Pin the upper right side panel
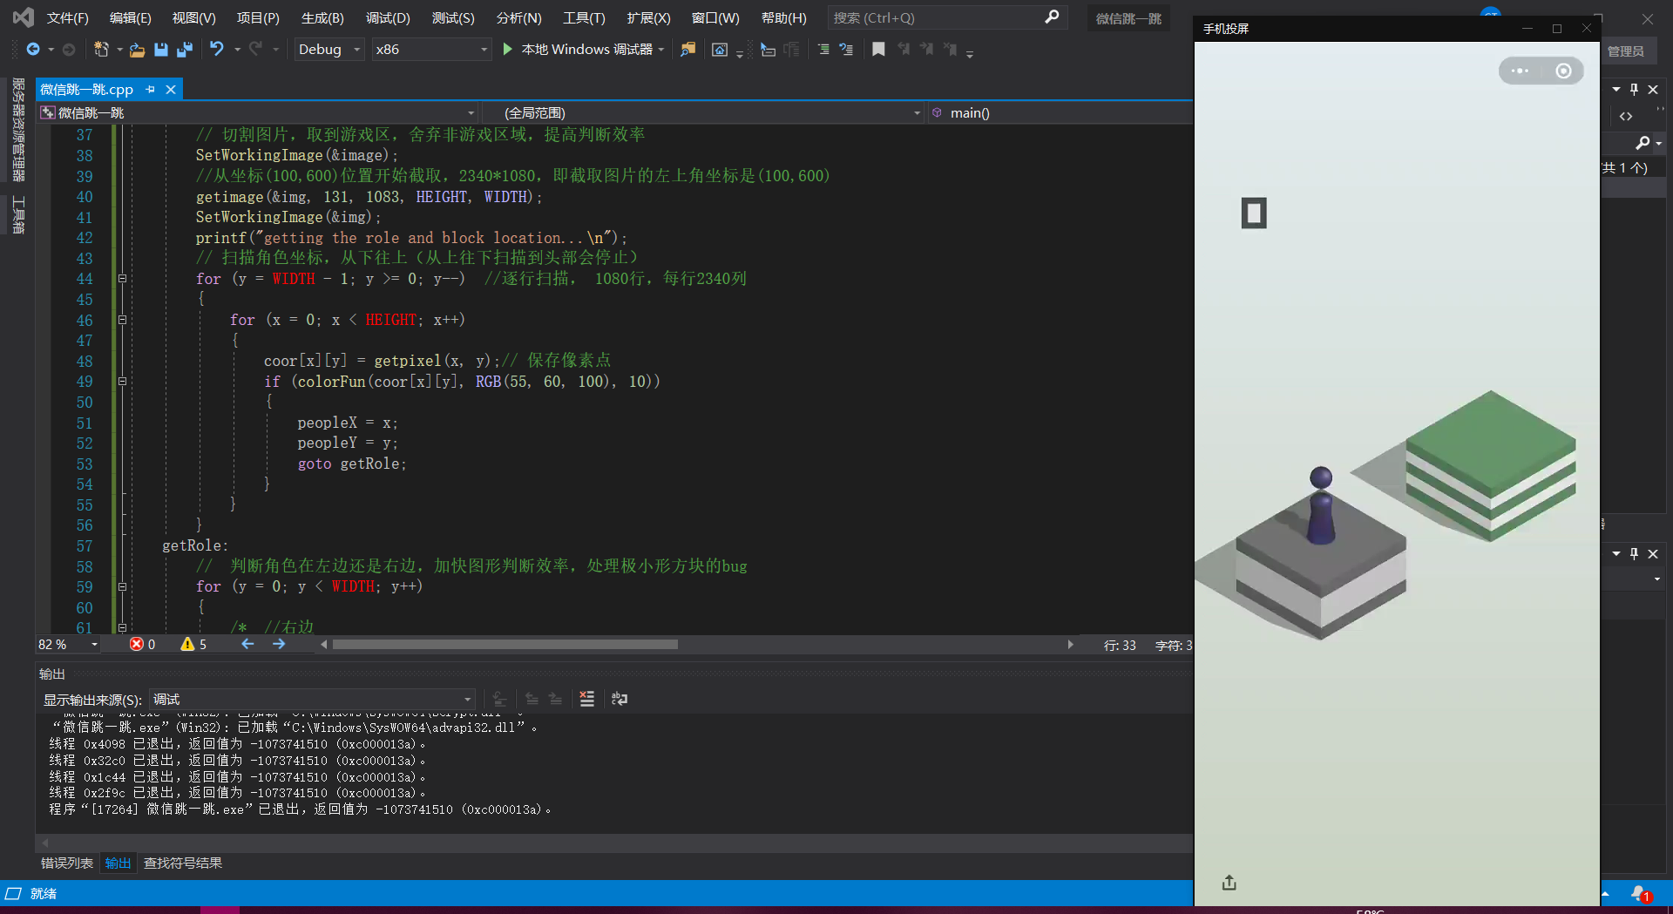 (1635, 89)
